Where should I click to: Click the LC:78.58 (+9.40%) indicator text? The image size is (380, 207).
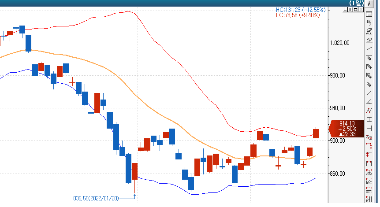(x=298, y=15)
